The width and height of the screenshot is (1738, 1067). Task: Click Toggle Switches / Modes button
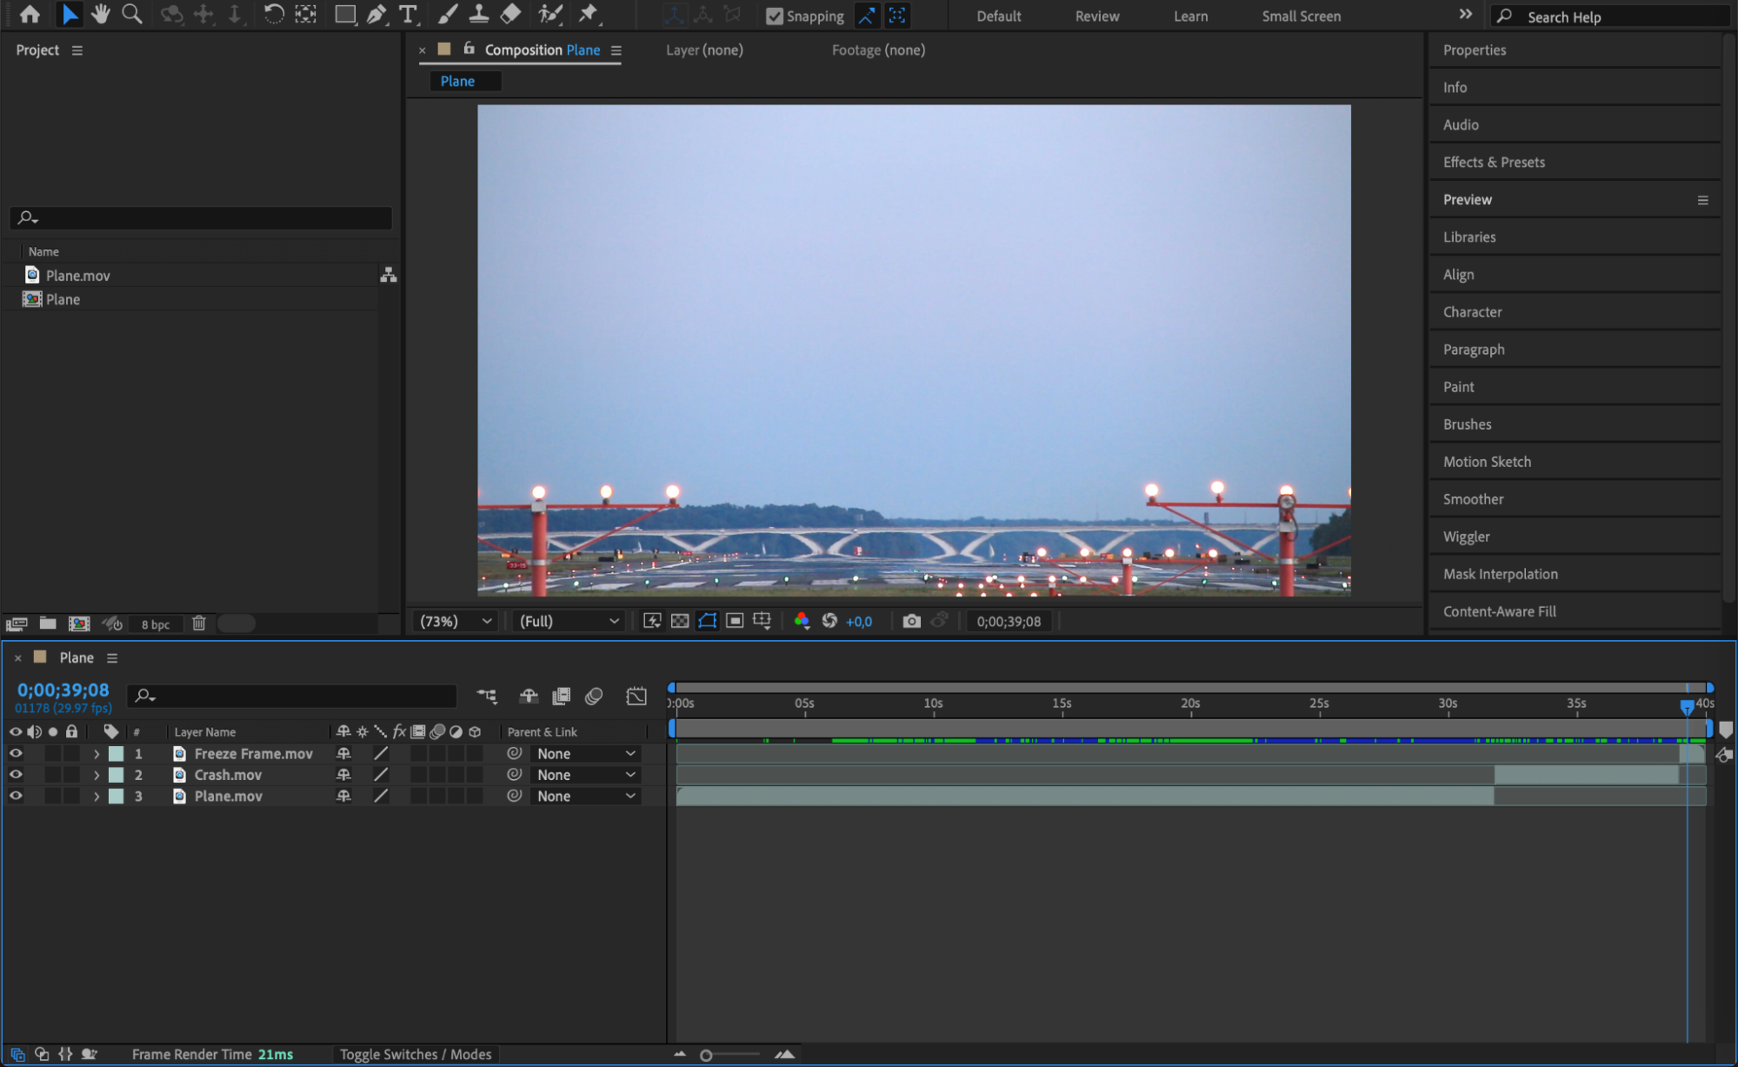[x=415, y=1054]
